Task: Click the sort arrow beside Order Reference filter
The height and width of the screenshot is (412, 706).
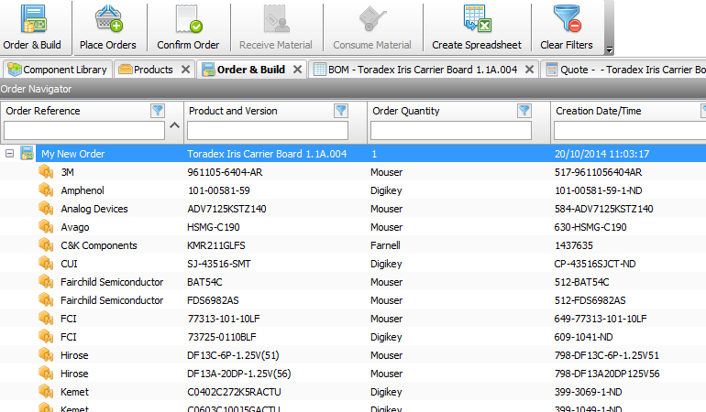Action: 175,125
